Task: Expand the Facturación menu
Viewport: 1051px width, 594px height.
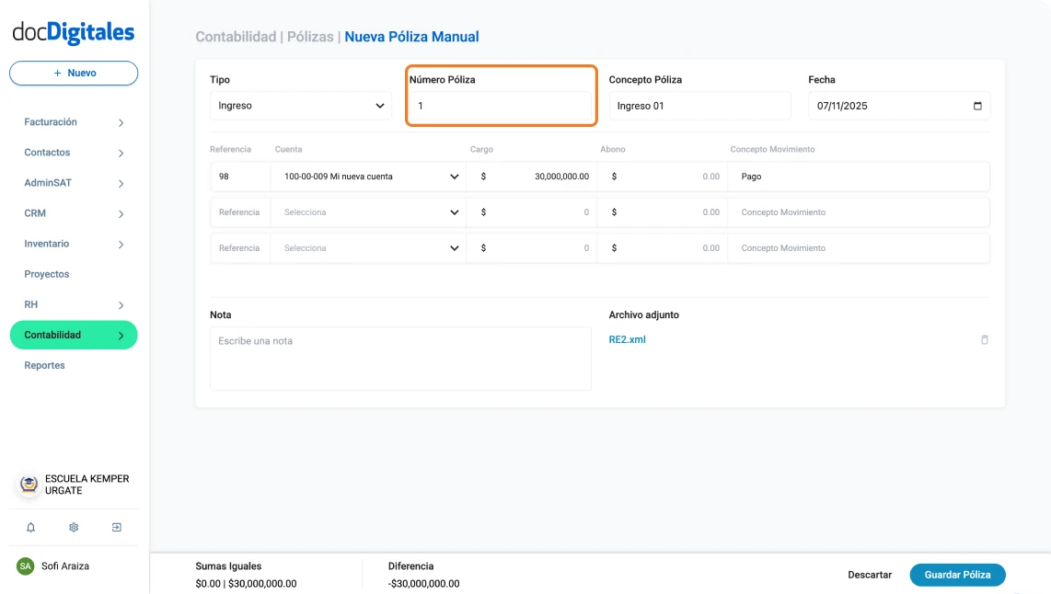Action: click(74, 122)
